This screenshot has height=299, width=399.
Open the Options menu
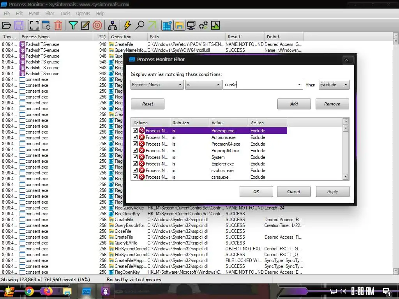pos(83,14)
